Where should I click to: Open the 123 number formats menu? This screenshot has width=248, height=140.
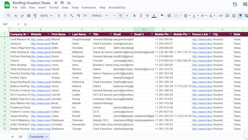pos(85,15)
